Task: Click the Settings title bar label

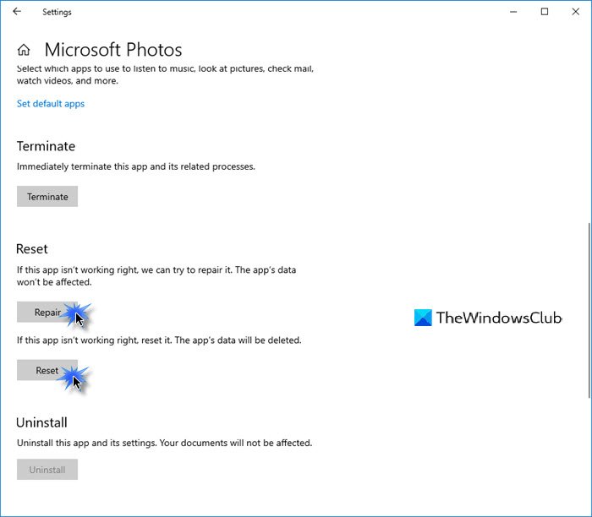Action: (x=57, y=12)
